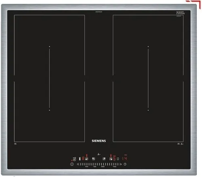Tap the left zone power level display showing 8
The image size is (202, 177).
tap(83, 158)
